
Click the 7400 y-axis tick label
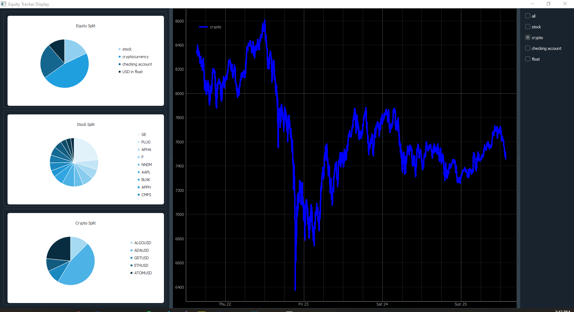179,166
